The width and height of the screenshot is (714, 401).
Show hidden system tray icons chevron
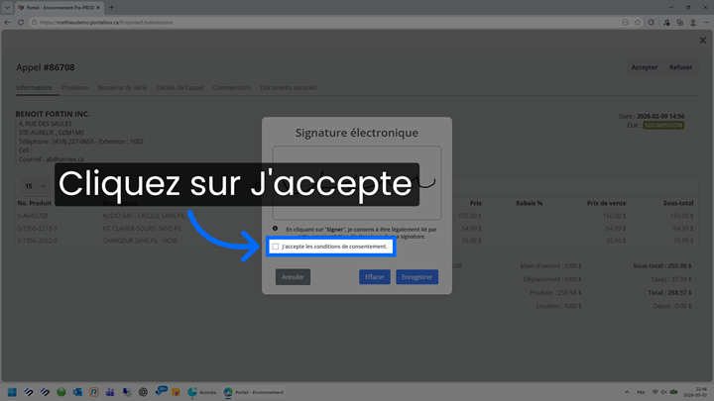click(x=627, y=392)
